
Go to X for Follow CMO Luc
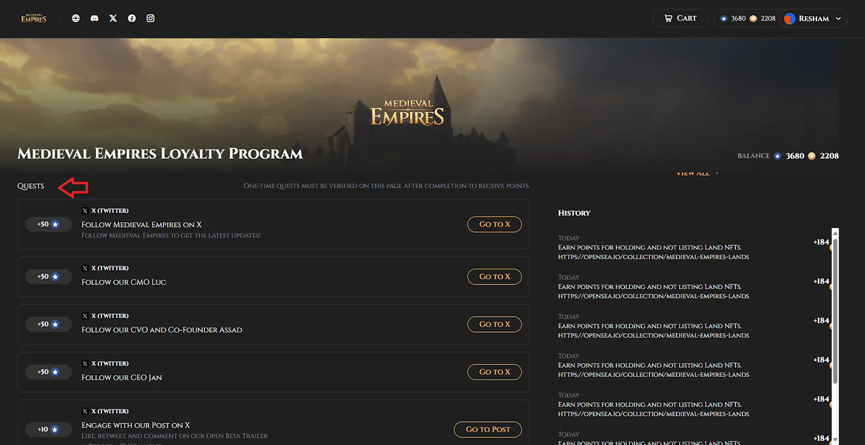495,276
